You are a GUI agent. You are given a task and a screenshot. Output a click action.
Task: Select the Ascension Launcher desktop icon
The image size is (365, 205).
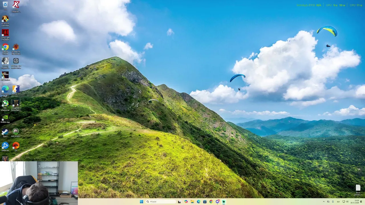click(x=5, y=21)
